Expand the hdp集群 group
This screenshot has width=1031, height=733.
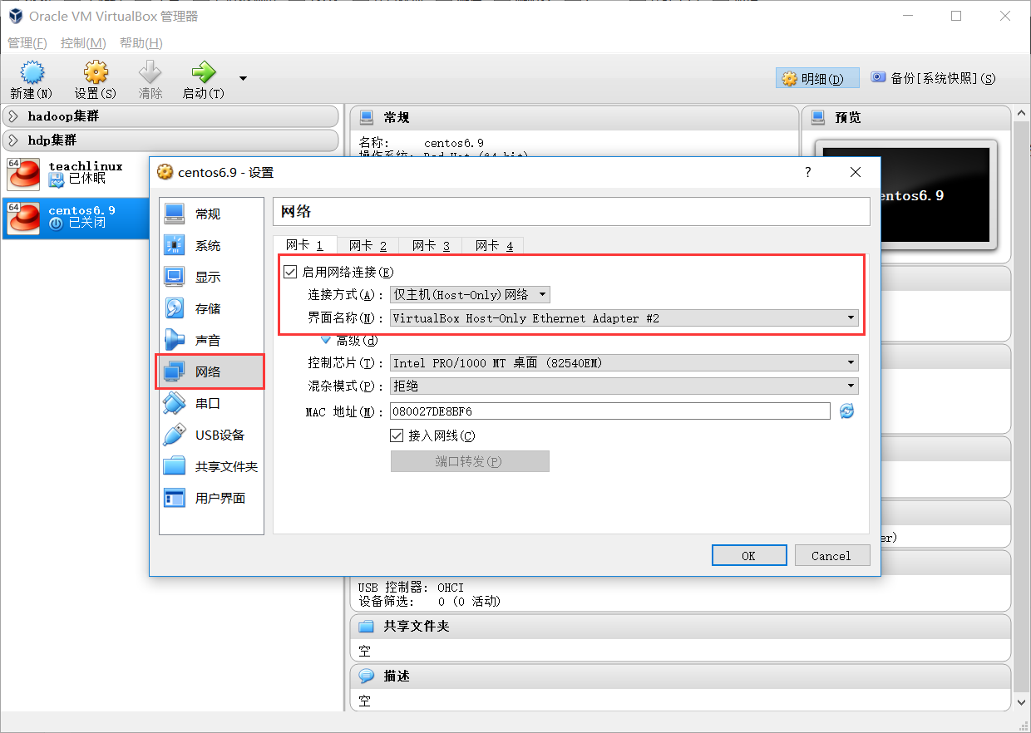click(x=170, y=140)
